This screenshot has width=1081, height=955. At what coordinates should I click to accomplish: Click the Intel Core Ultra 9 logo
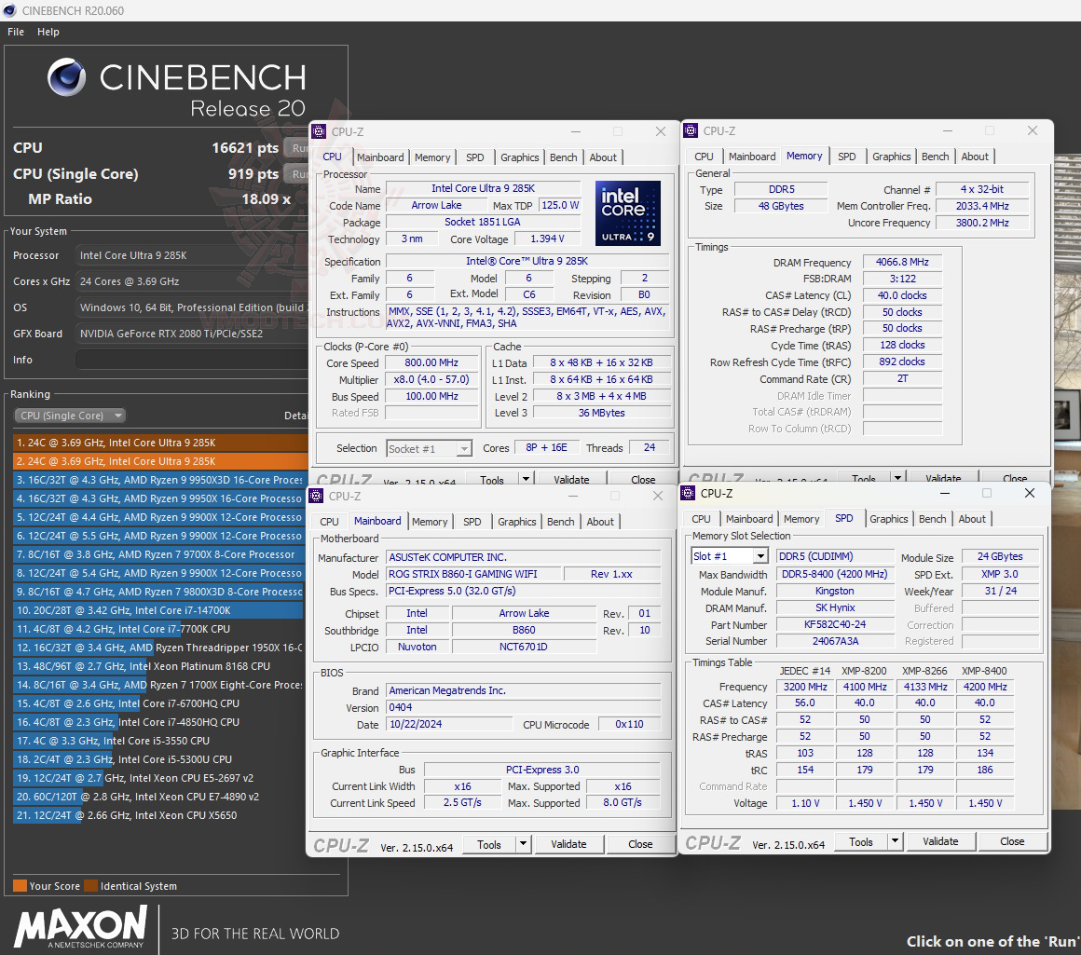coord(627,213)
